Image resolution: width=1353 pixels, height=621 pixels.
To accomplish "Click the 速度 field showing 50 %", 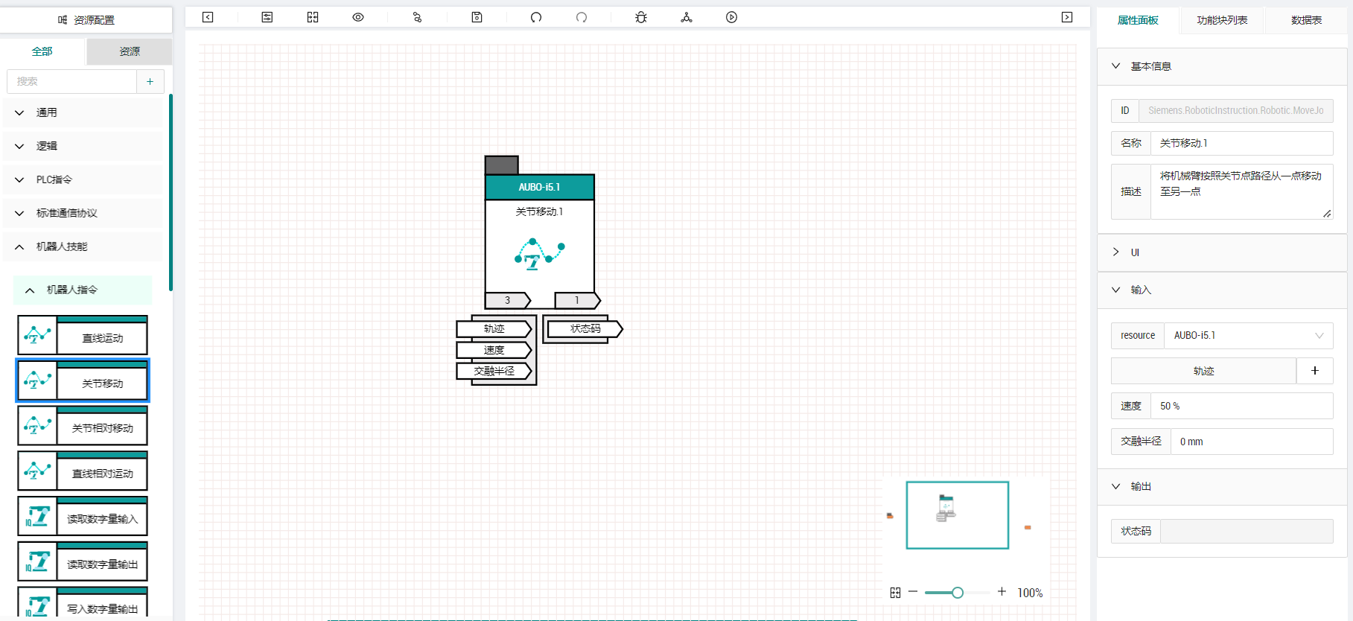I will pyautogui.click(x=1241, y=406).
